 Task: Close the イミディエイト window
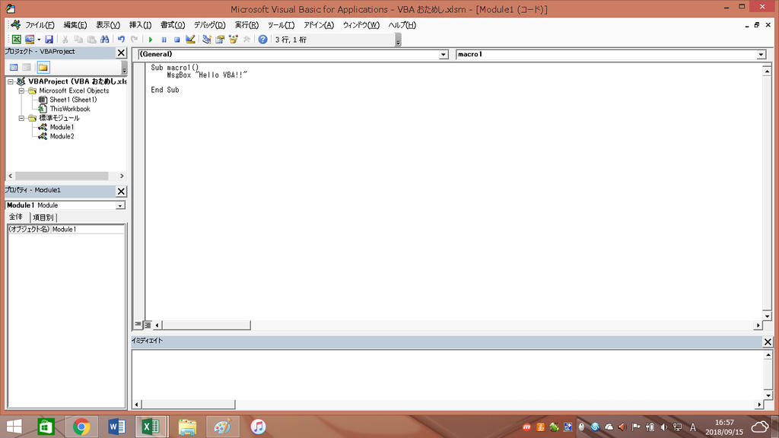point(768,341)
